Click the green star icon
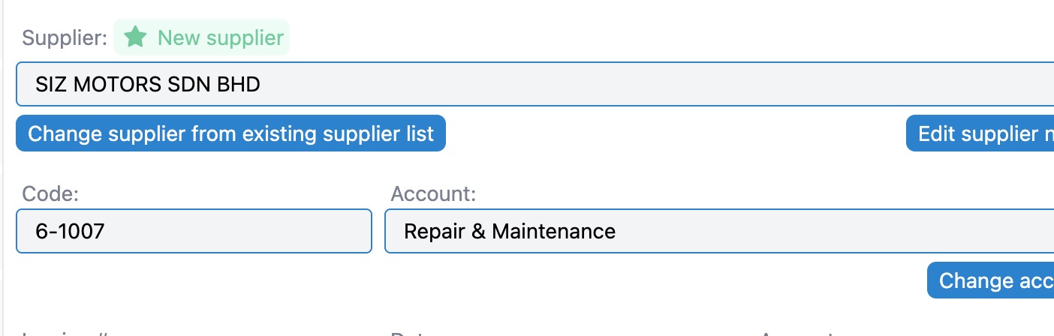 coord(135,37)
